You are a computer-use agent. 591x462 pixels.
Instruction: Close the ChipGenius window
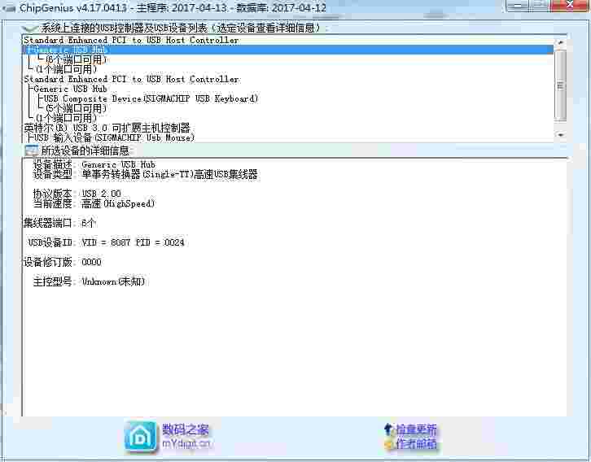570,5
